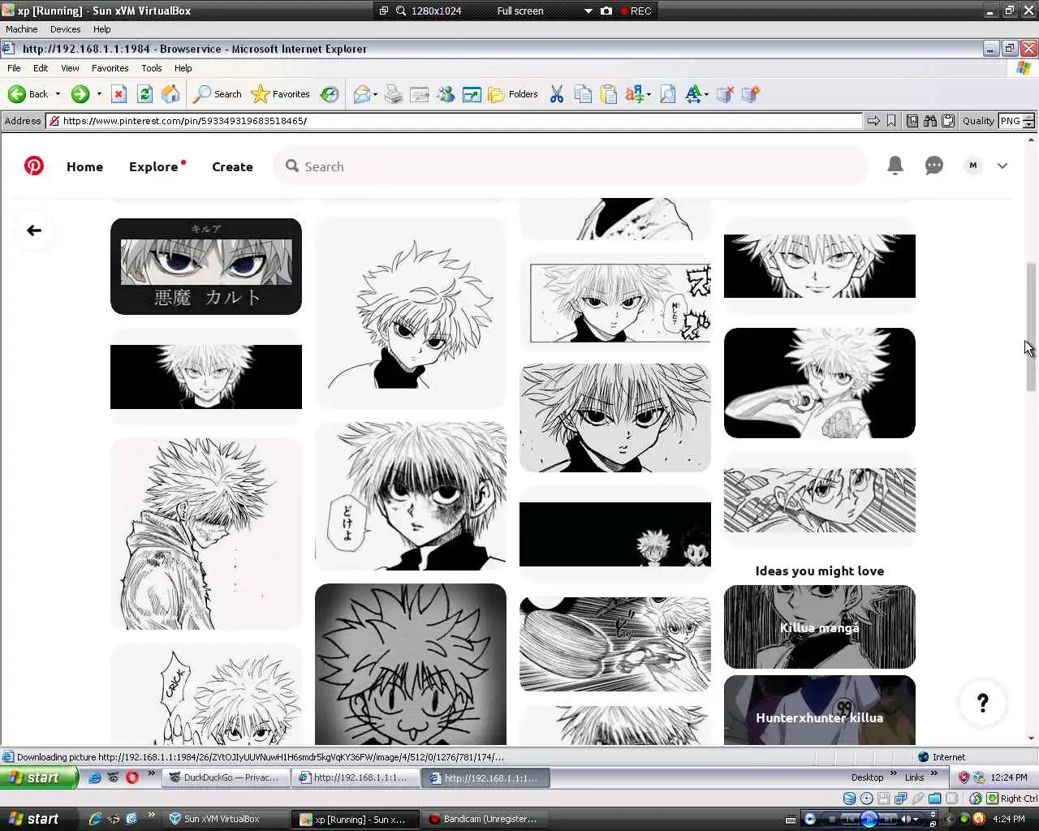The width and height of the screenshot is (1039, 831).
Task: Click the Paste clipboard icon
Action: pos(609,94)
